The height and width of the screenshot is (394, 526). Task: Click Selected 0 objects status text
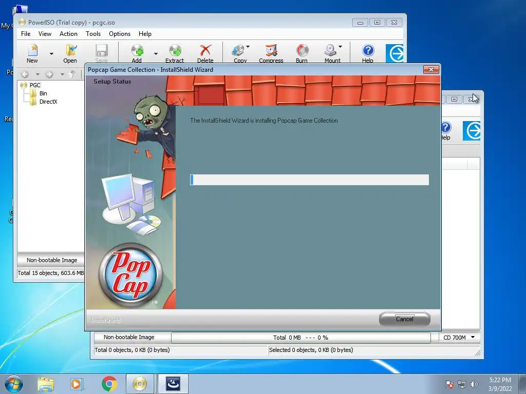(x=311, y=350)
